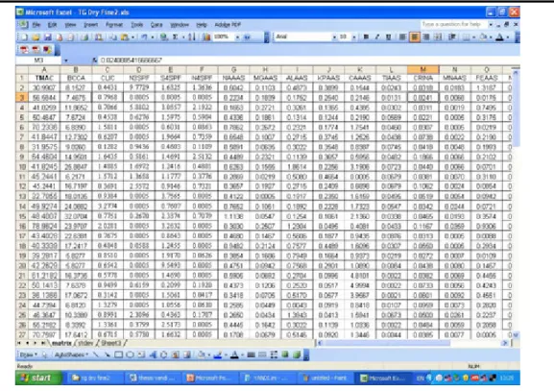The height and width of the screenshot is (391, 554).
Task: Open the File menu
Action: point(36,25)
